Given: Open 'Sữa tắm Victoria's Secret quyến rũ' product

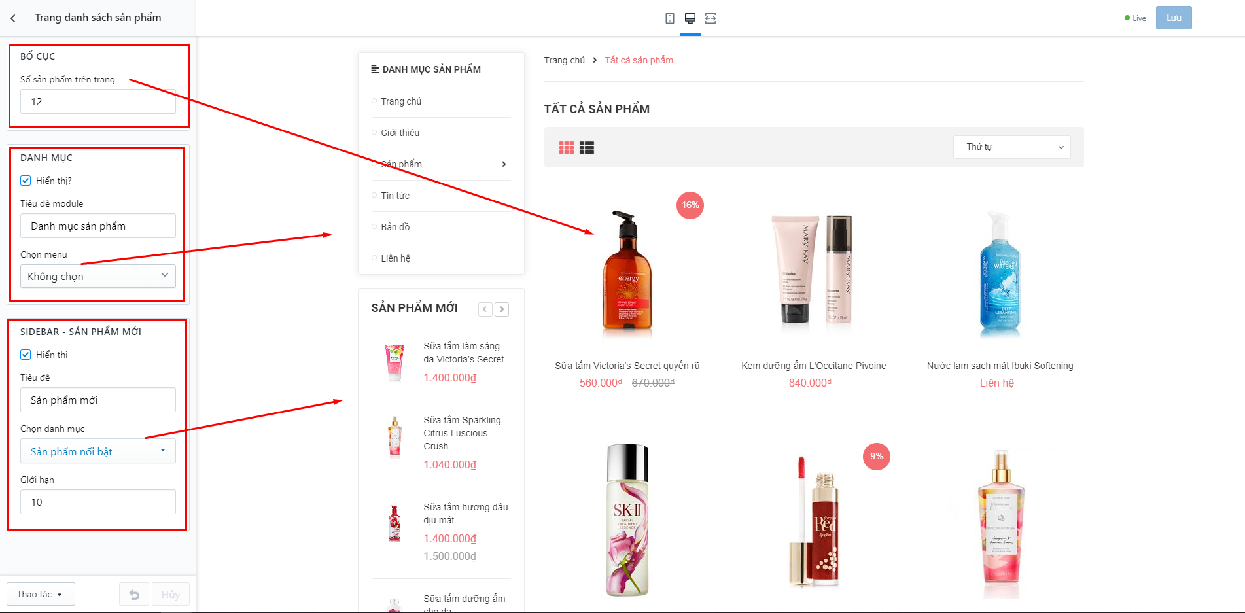Looking at the screenshot, I should pos(627,366).
